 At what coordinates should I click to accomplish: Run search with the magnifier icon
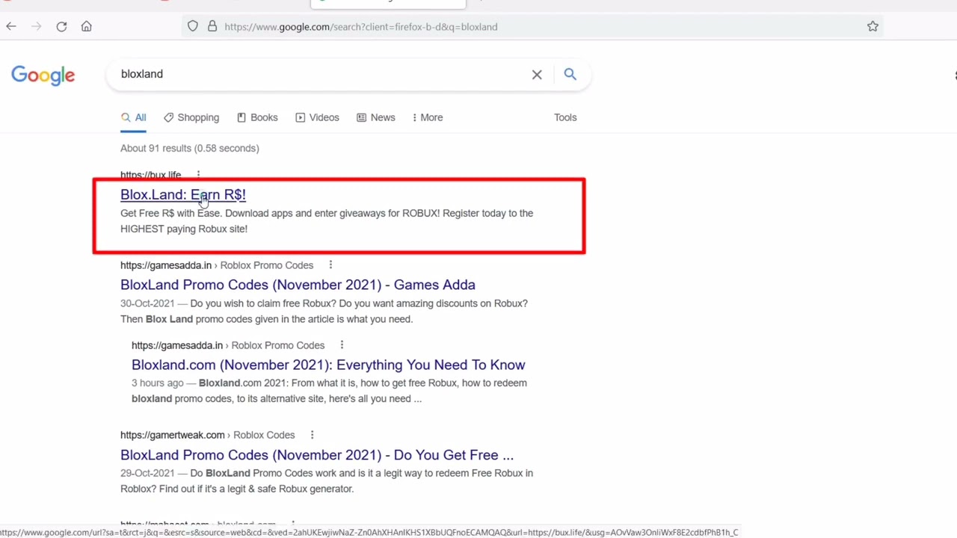[x=570, y=74]
